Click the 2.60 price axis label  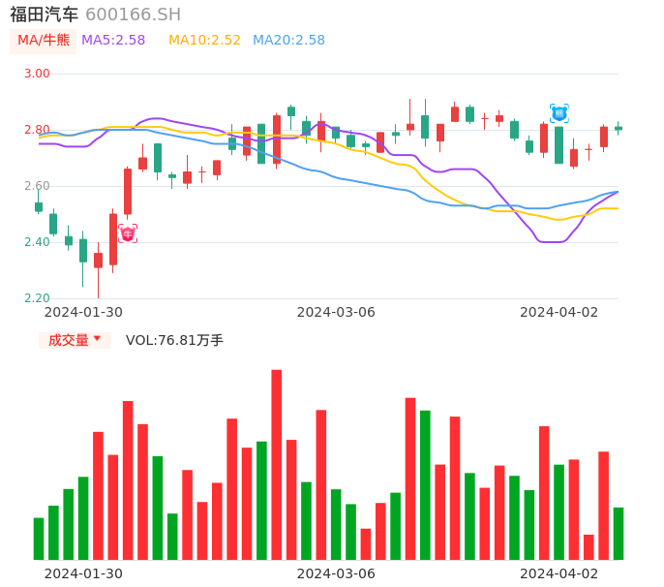click(37, 186)
